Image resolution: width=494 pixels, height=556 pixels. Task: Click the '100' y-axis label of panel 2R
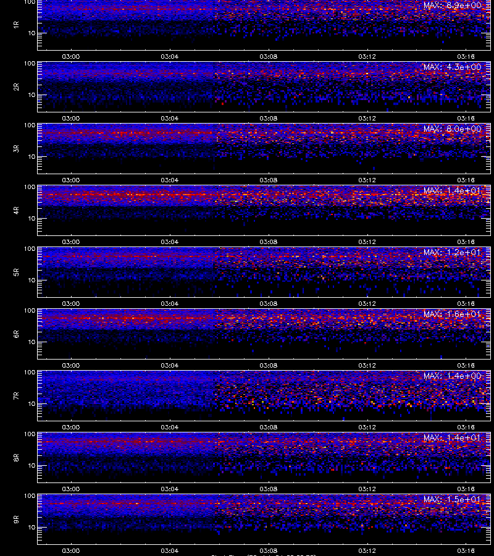tap(30, 64)
